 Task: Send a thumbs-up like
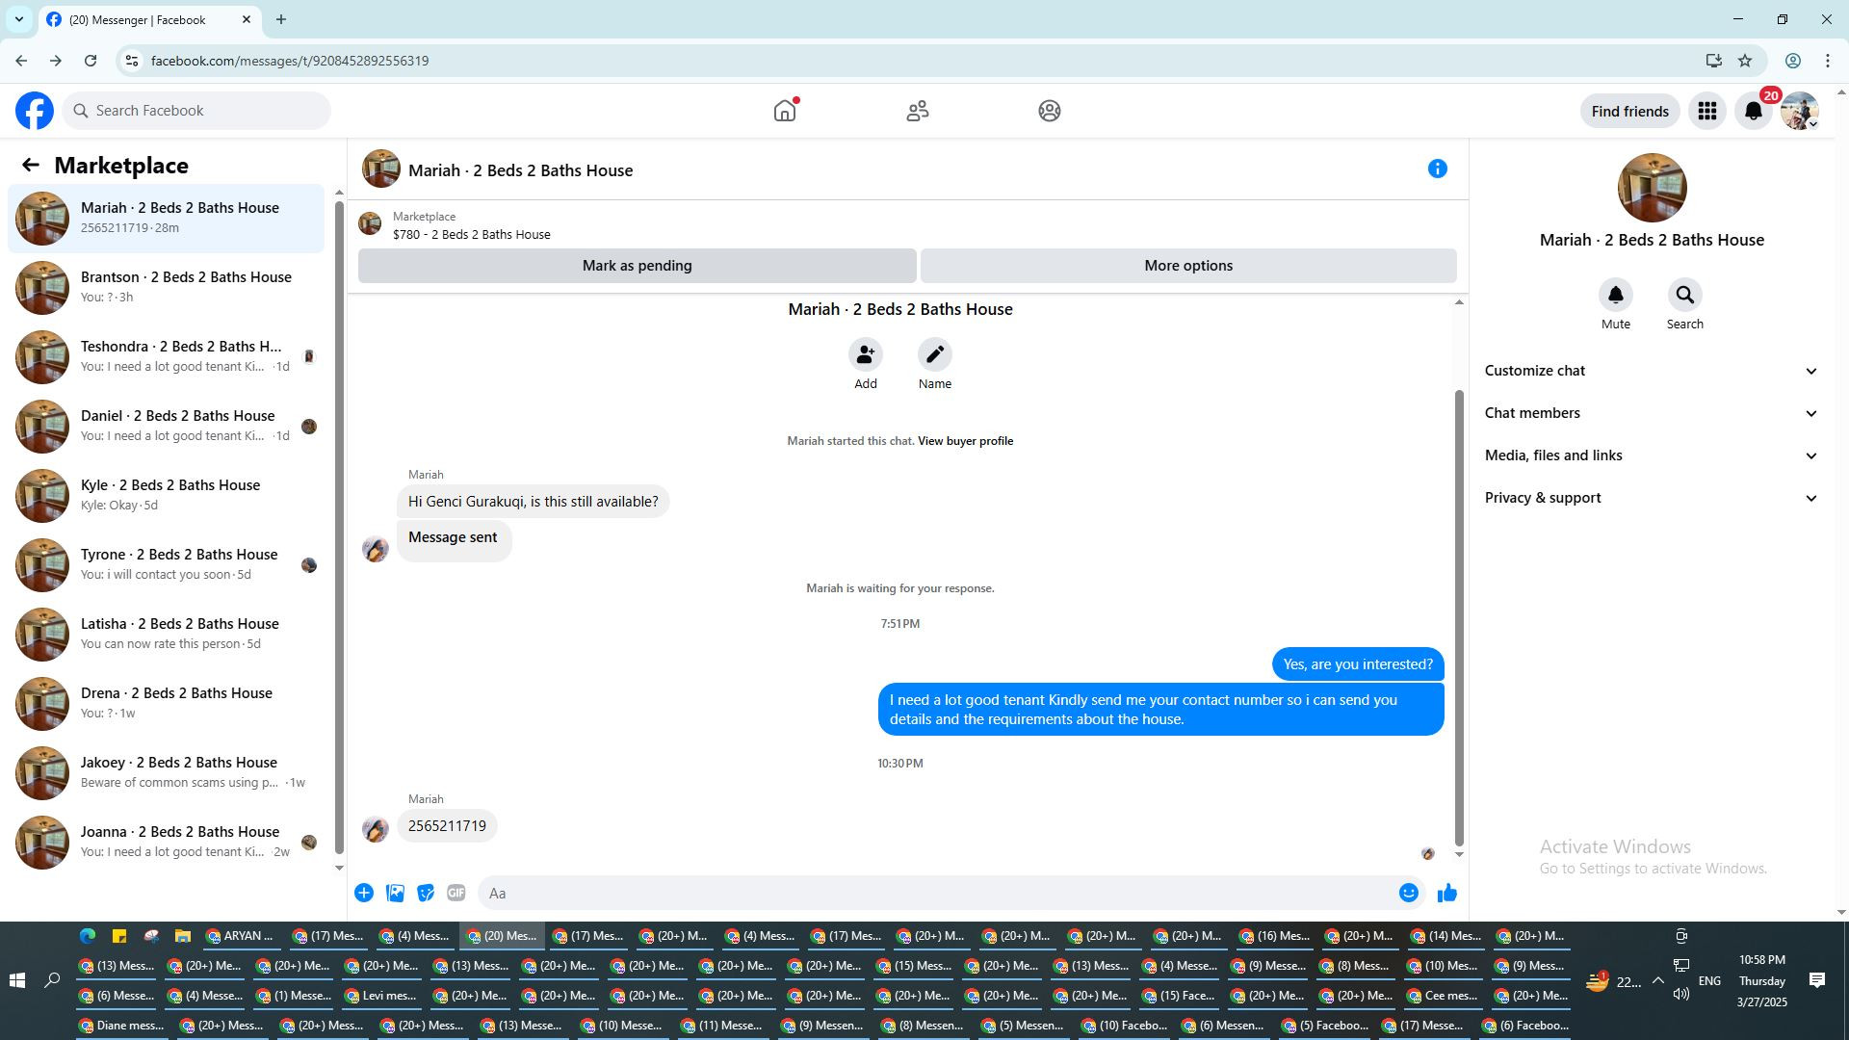(1447, 893)
